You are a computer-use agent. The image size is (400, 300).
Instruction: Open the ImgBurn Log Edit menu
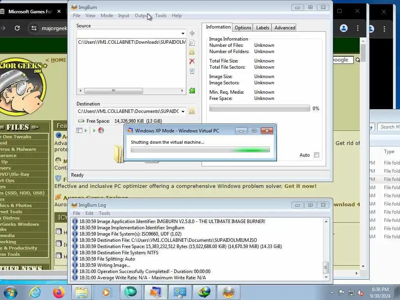(89, 213)
